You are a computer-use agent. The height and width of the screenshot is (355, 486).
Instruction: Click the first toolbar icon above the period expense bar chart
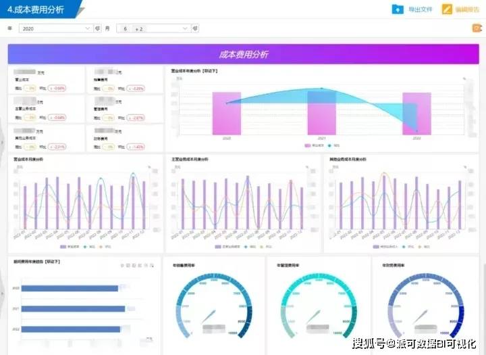(122, 265)
